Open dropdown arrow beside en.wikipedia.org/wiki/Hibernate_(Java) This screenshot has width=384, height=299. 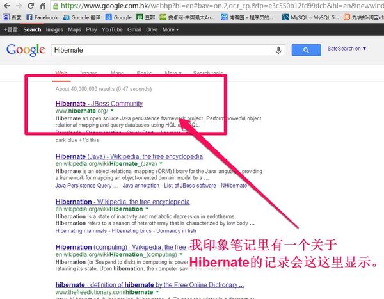click(x=161, y=163)
